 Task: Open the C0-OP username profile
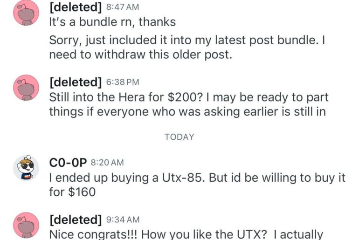pyautogui.click(x=68, y=163)
